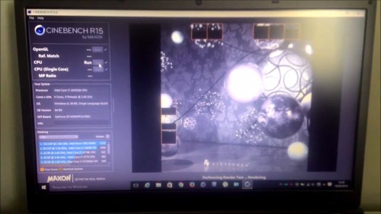The height and width of the screenshot is (214, 381).
Task: Click the Cores x GHz value text
Action: tap(73, 97)
